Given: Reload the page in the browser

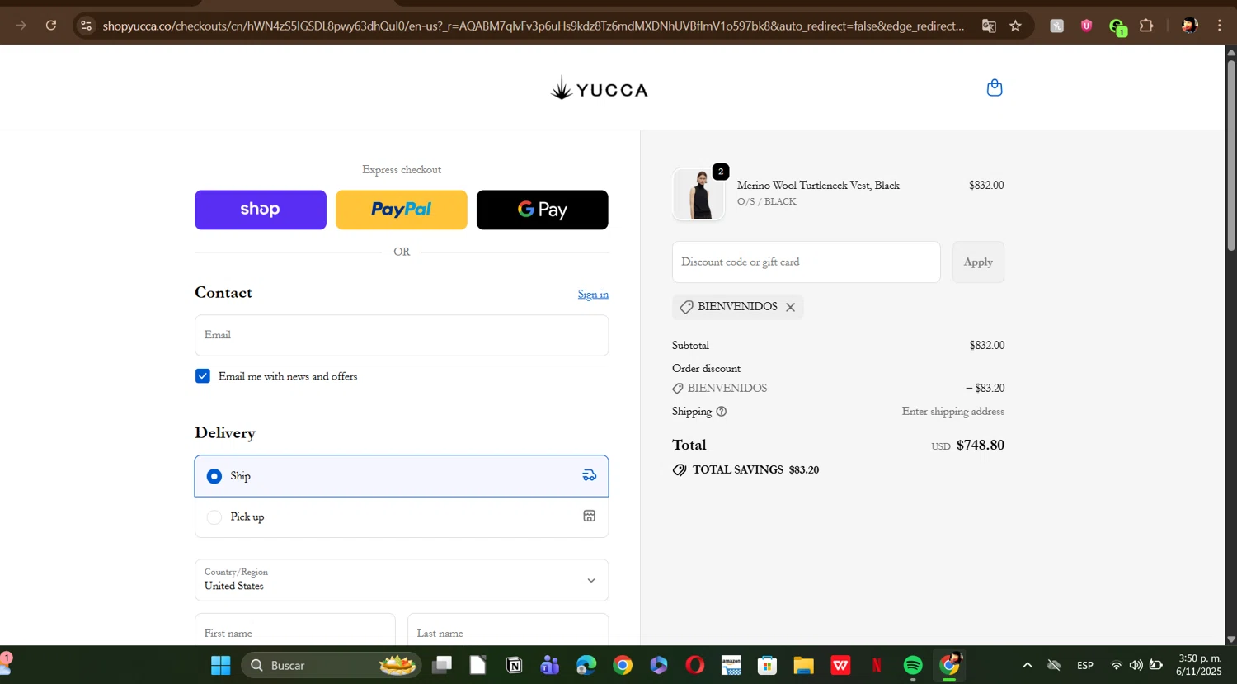Looking at the screenshot, I should coord(51,26).
